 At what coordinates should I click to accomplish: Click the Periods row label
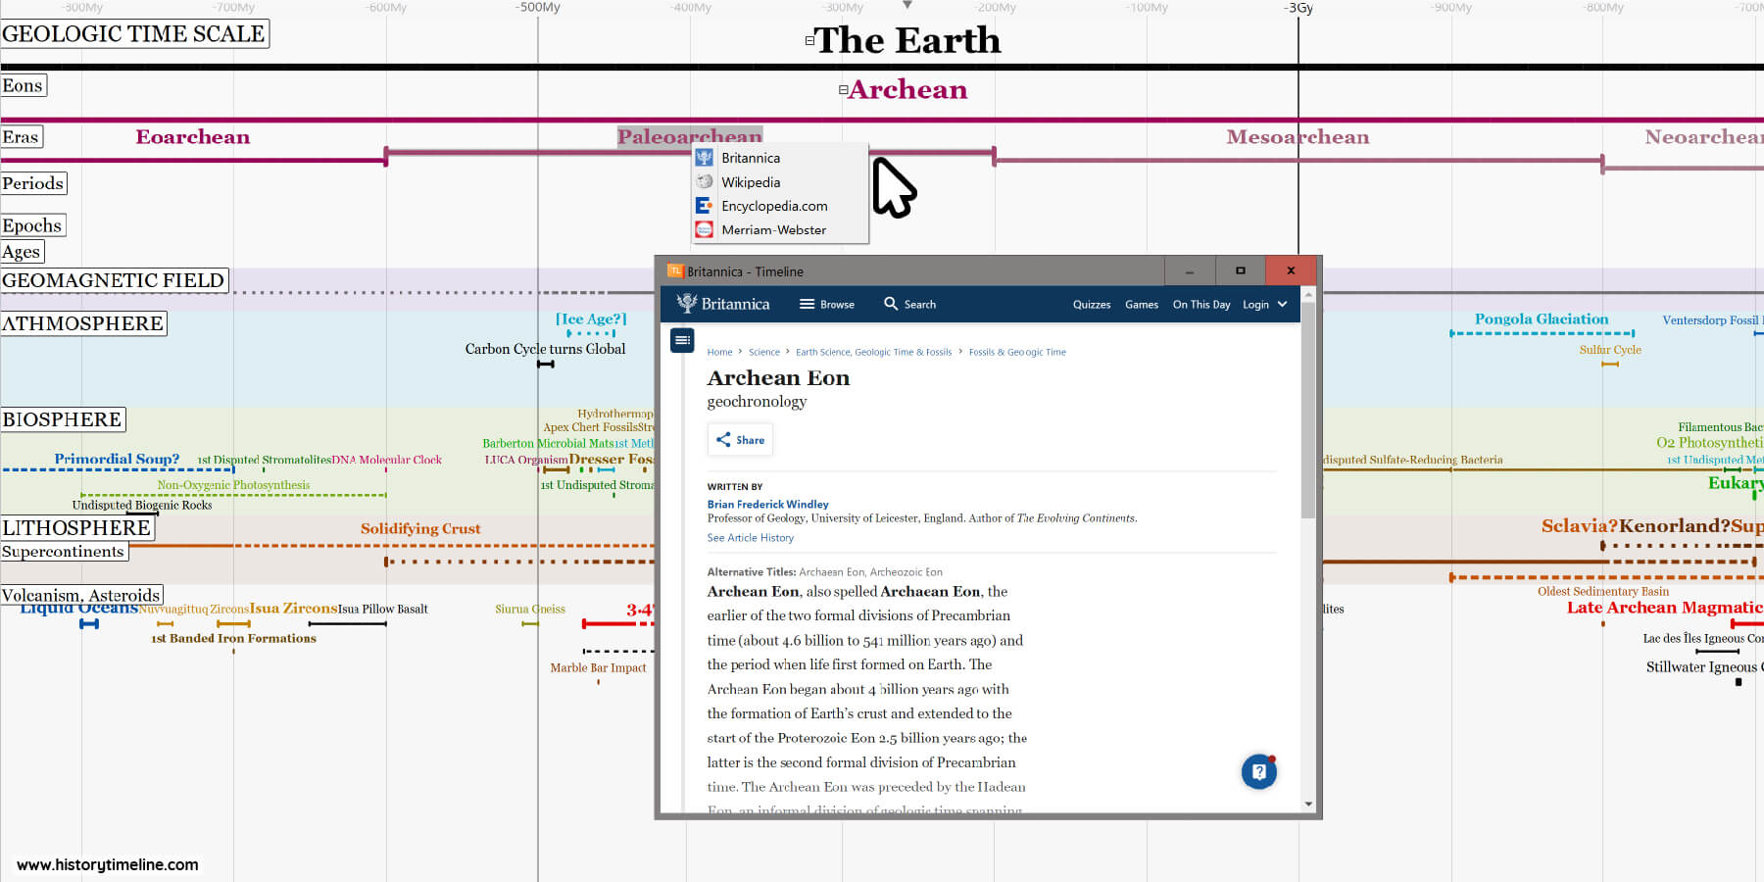pyautogui.click(x=33, y=183)
